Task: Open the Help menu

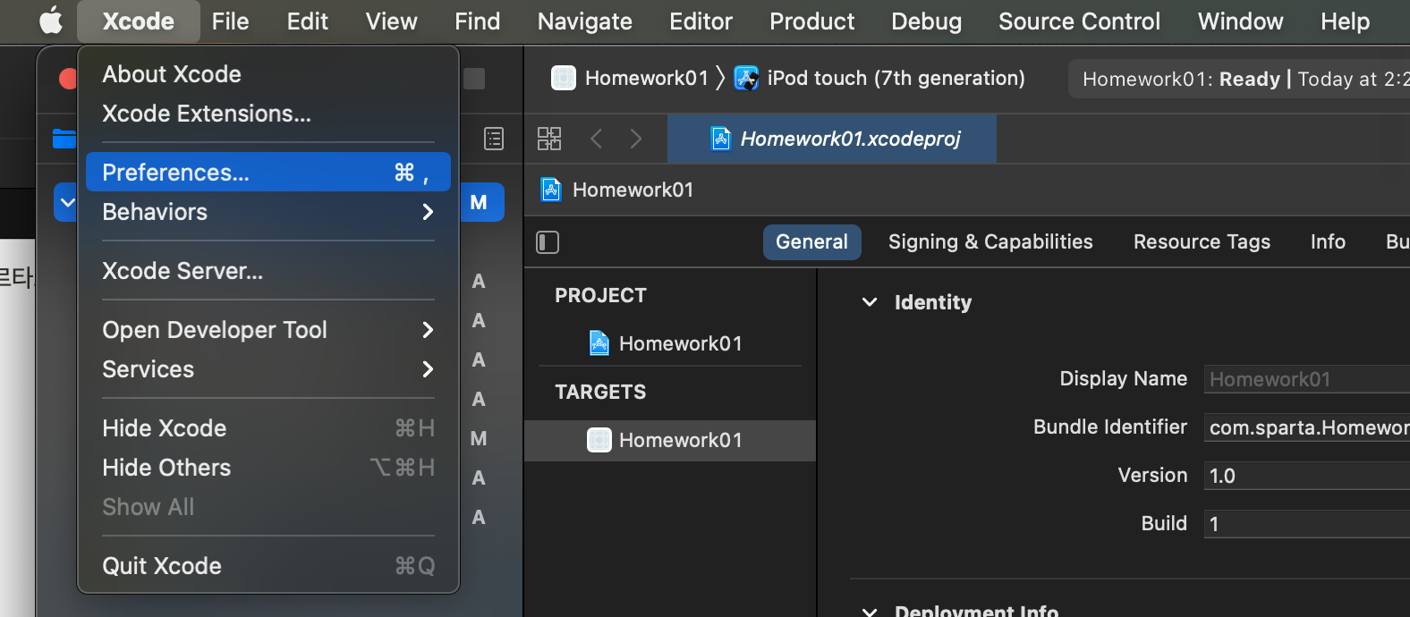Action: (1345, 21)
